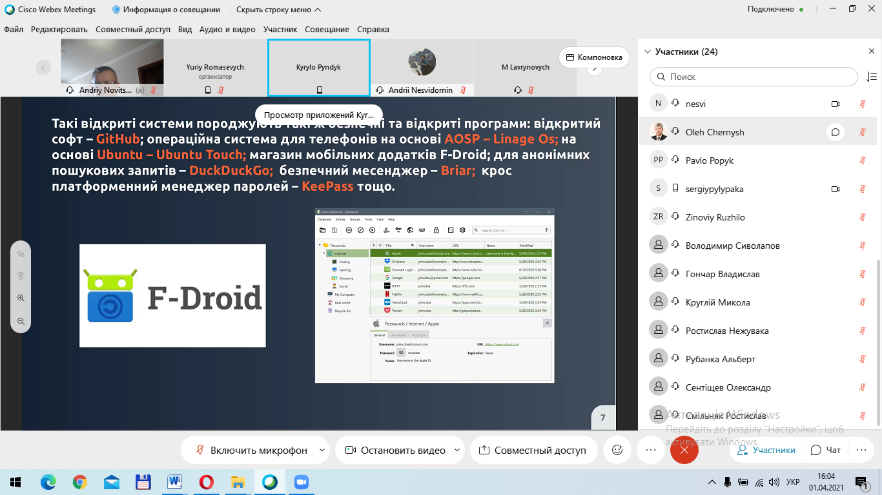Viewport: 882px width, 495px height.
Task: Select participant Сентіщев Олександр
Action: (x=757, y=387)
